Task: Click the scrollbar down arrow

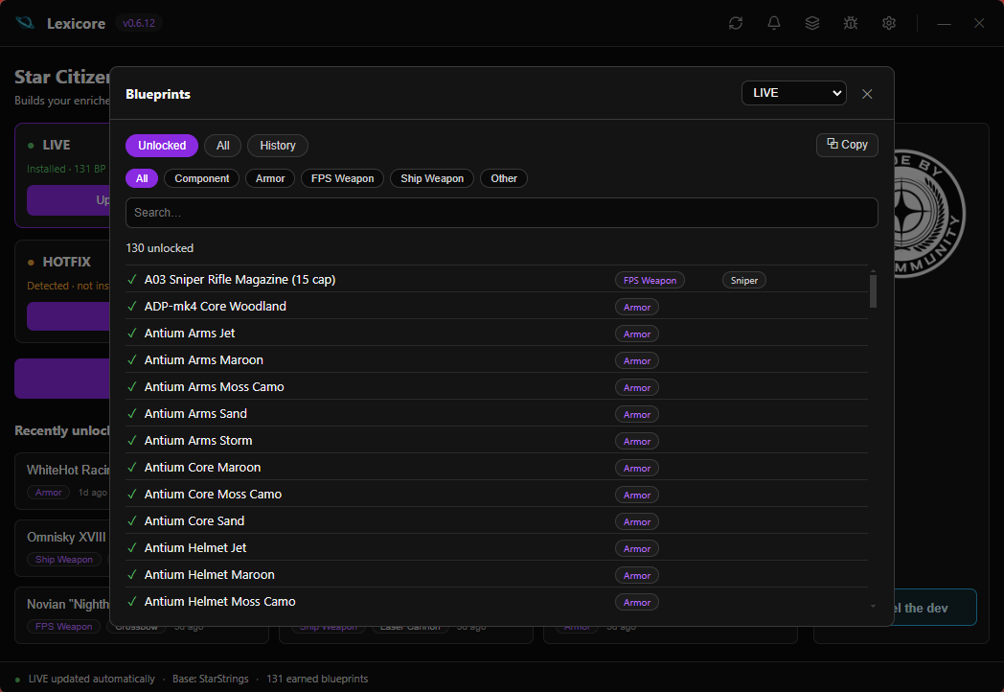Action: [x=873, y=606]
